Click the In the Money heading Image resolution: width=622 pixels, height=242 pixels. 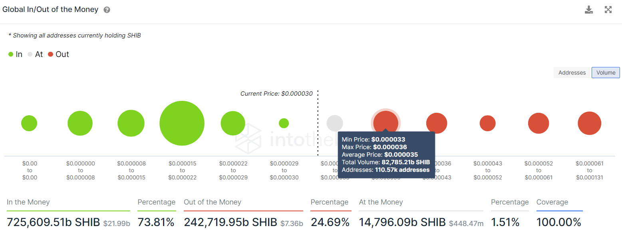click(28, 202)
